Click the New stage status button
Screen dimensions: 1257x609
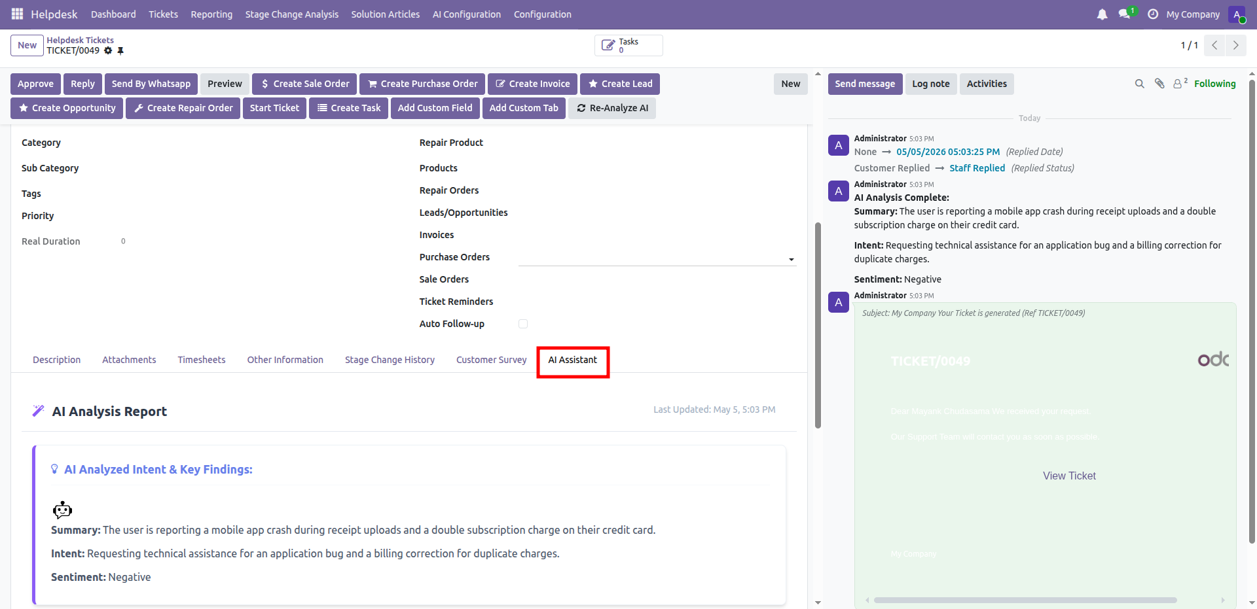(x=791, y=84)
